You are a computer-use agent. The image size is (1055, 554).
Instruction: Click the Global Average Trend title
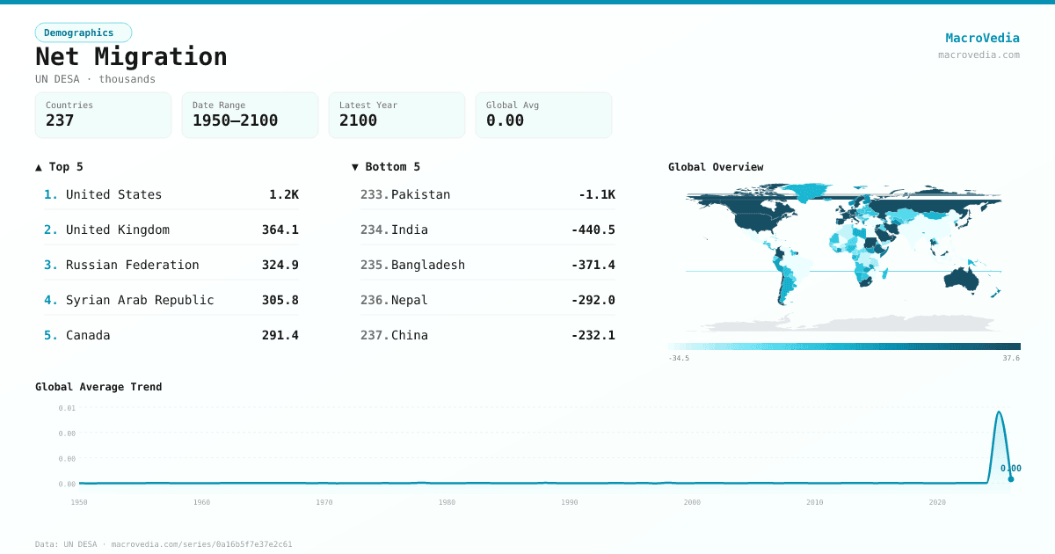coord(98,386)
